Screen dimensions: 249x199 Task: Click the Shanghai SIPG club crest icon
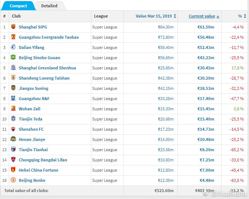click(14, 27)
